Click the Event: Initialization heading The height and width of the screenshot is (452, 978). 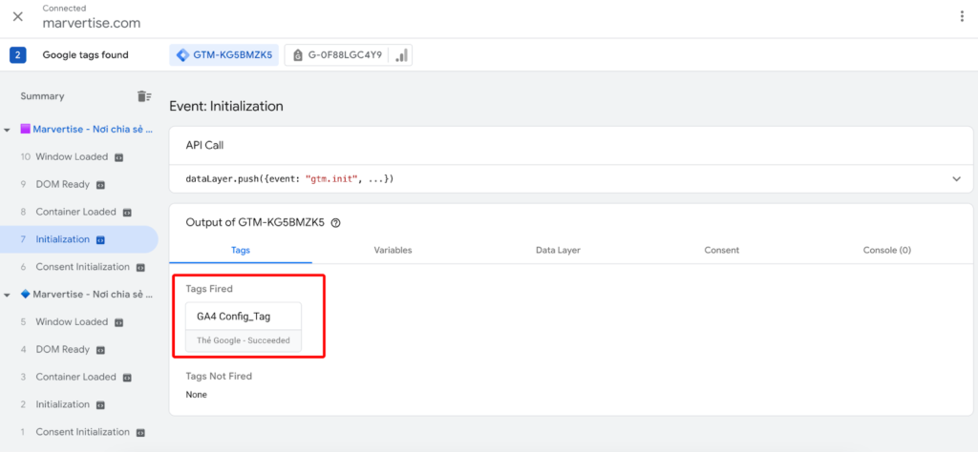click(x=226, y=107)
